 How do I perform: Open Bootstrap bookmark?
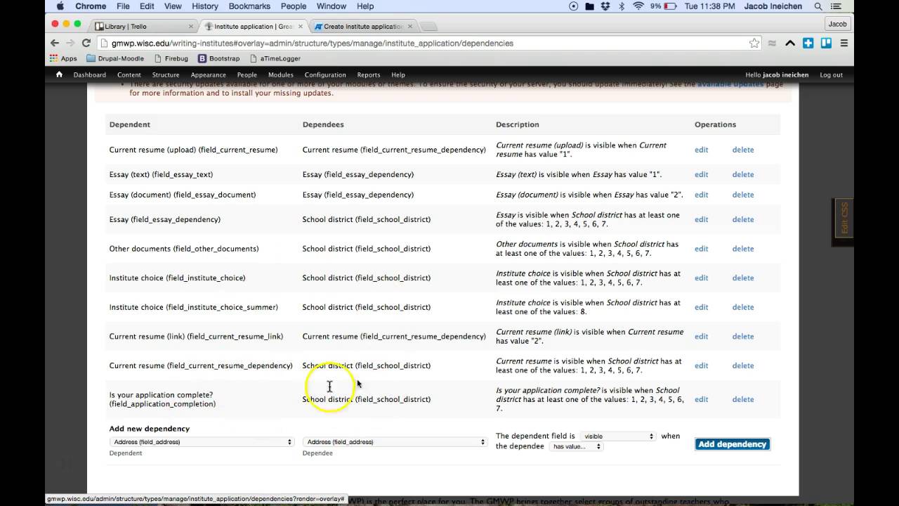[218, 58]
